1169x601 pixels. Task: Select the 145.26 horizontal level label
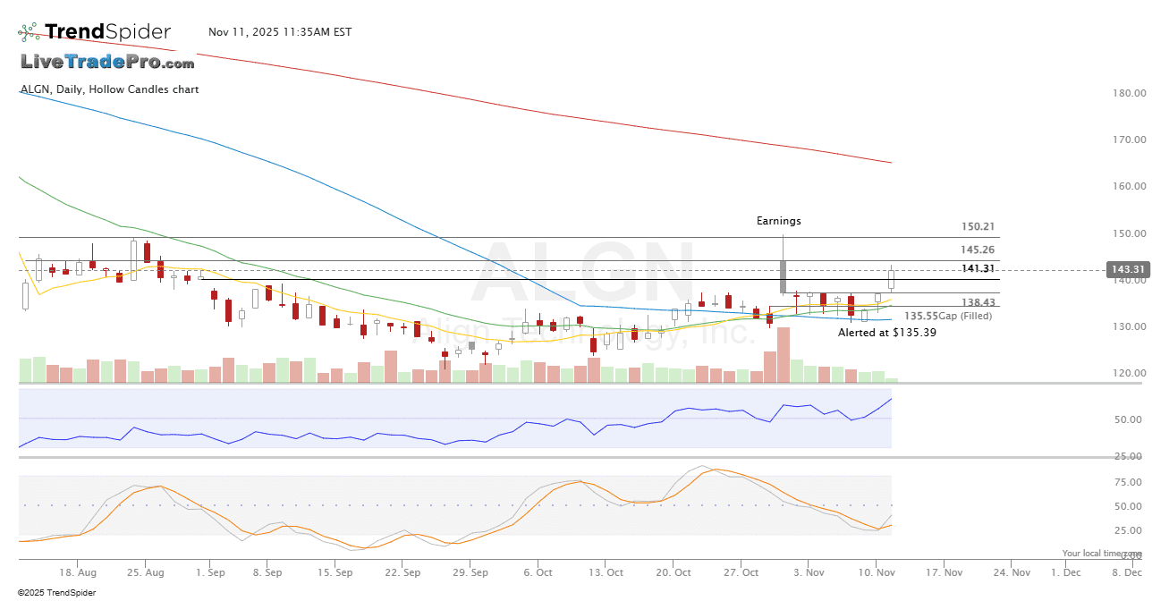tap(978, 250)
